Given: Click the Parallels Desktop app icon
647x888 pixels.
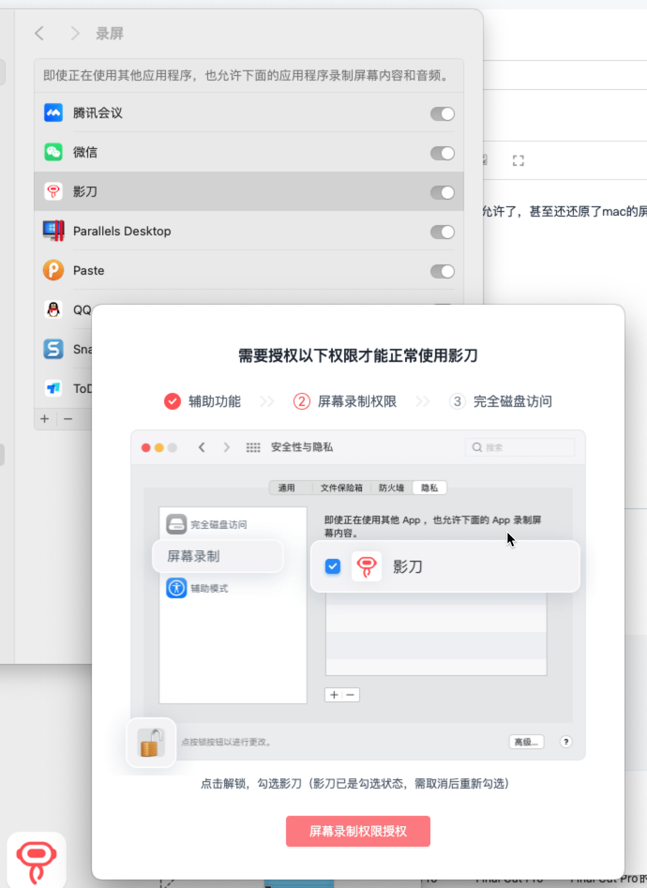Looking at the screenshot, I should coord(53,231).
